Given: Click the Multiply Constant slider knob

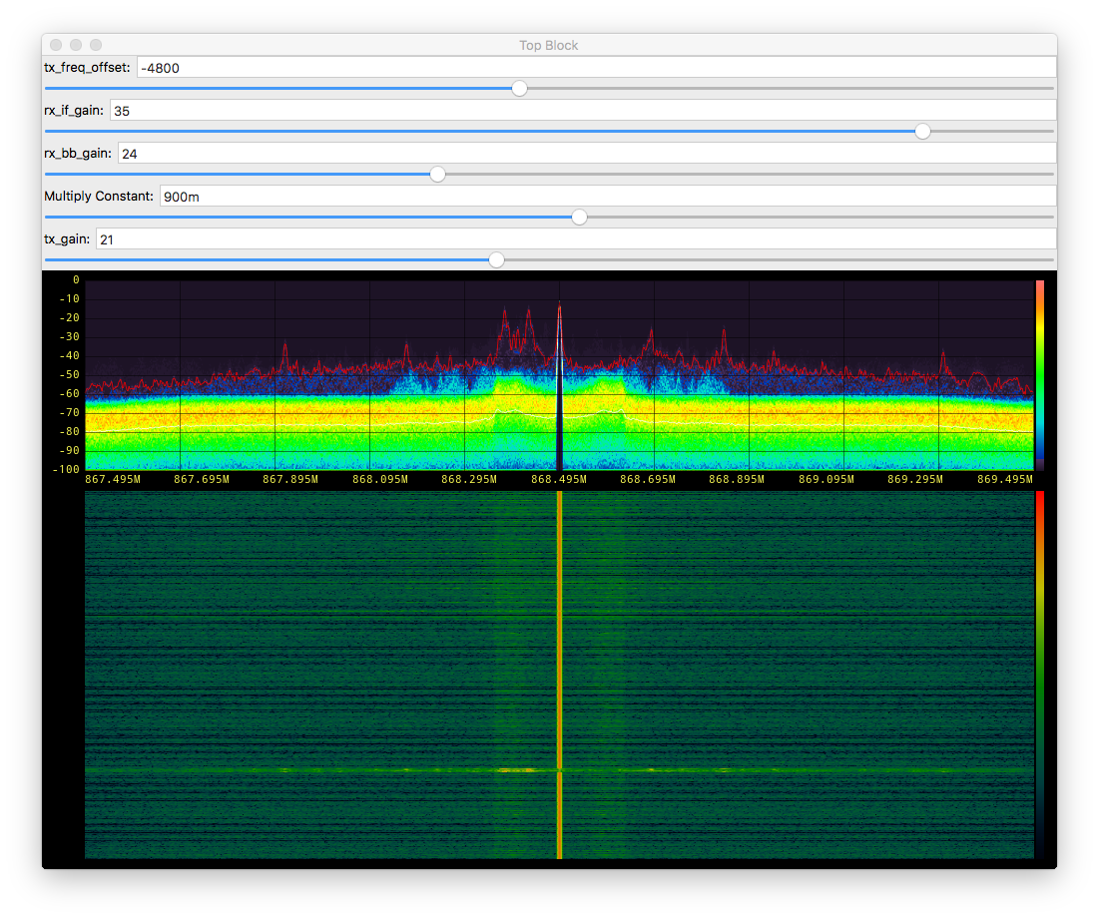Looking at the screenshot, I should (579, 217).
